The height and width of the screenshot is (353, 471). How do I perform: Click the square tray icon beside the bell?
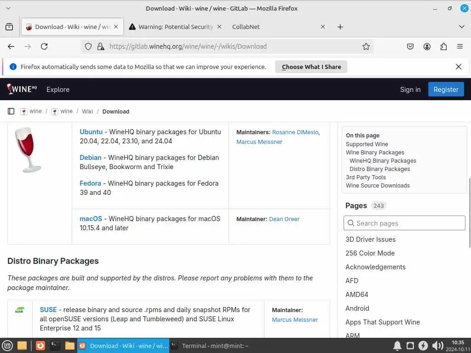coord(410,346)
